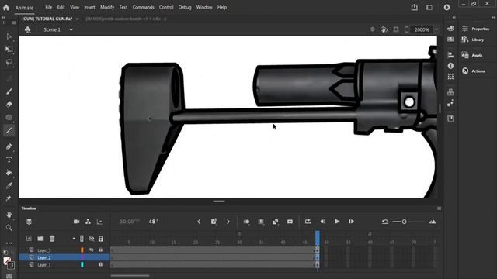Toggle the Rotation tool on stage bar
The image size is (497, 279).
(x=384, y=29)
